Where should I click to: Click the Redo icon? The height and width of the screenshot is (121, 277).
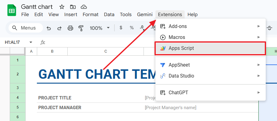[59, 28]
